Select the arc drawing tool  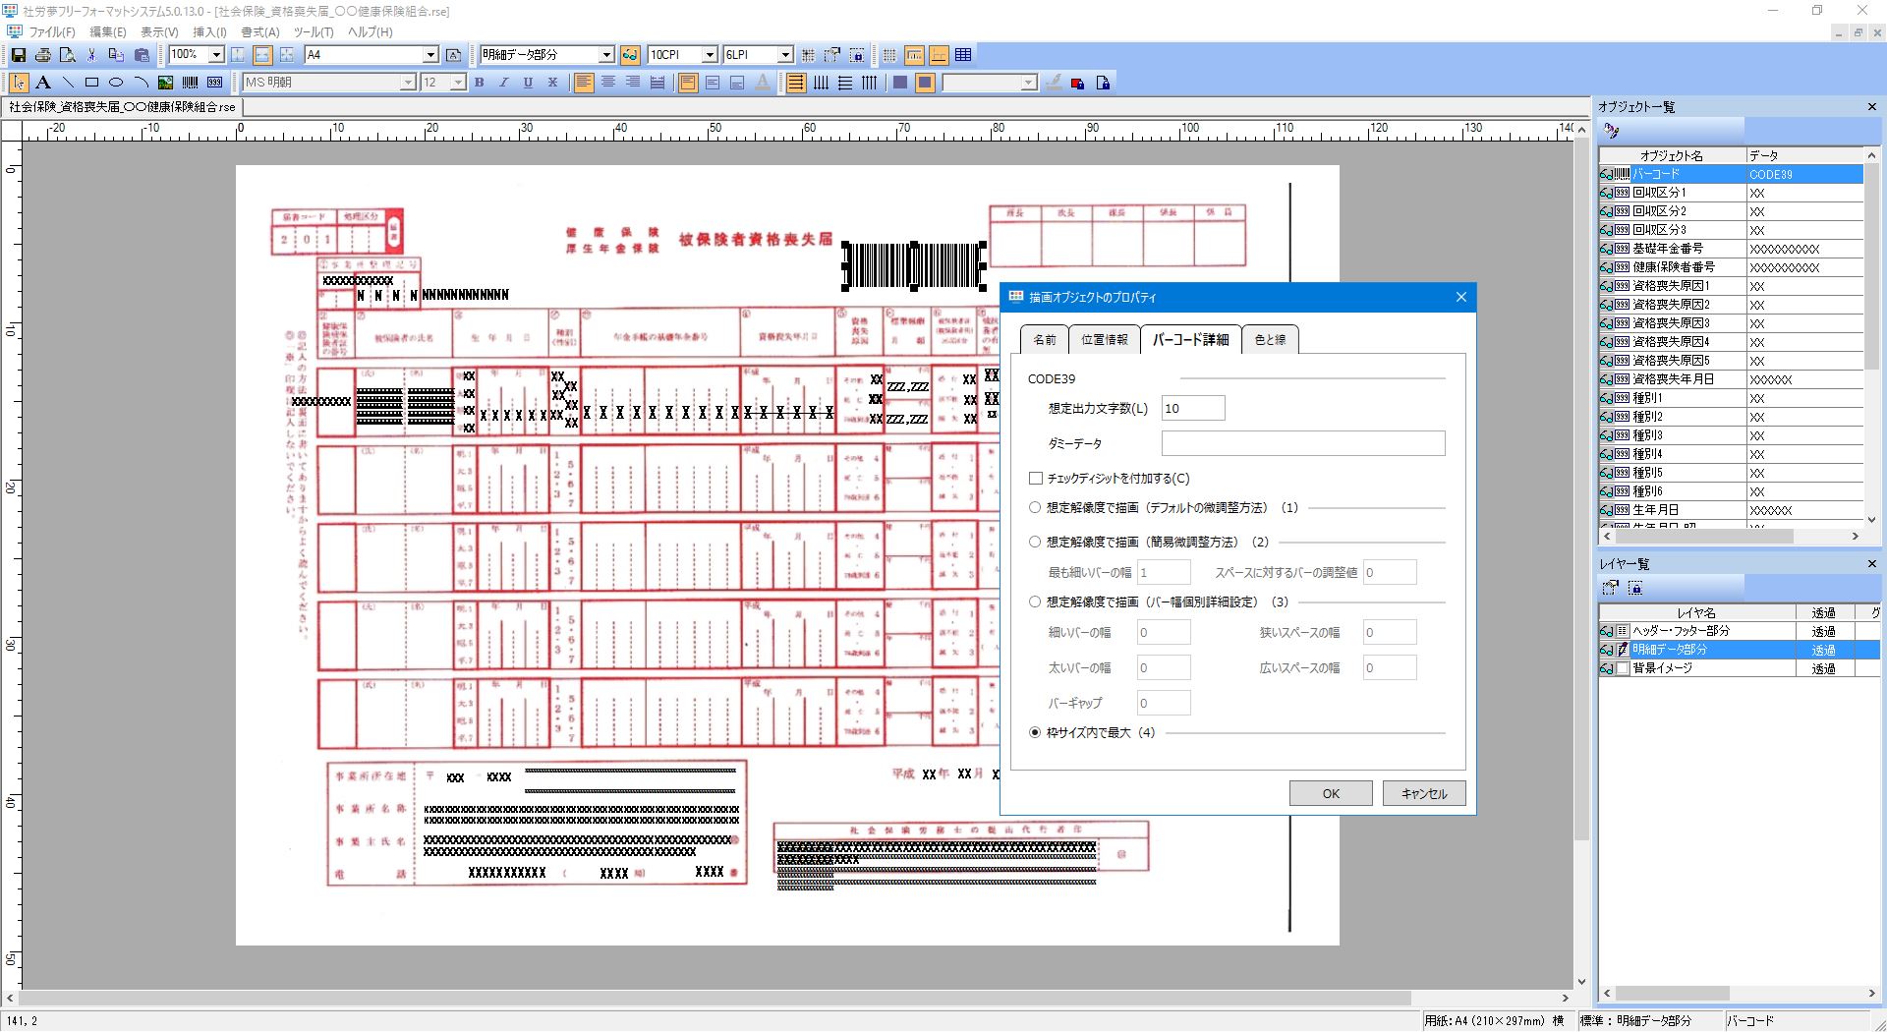pos(141,83)
